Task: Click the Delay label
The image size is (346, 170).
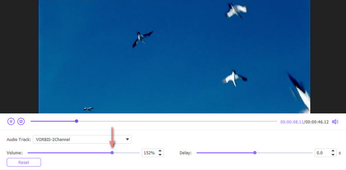Action: pyautogui.click(x=186, y=153)
